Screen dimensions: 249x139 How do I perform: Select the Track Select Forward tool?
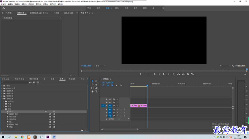96,81
